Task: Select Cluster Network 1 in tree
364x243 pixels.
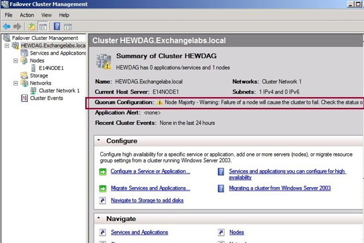Action: pos(59,90)
